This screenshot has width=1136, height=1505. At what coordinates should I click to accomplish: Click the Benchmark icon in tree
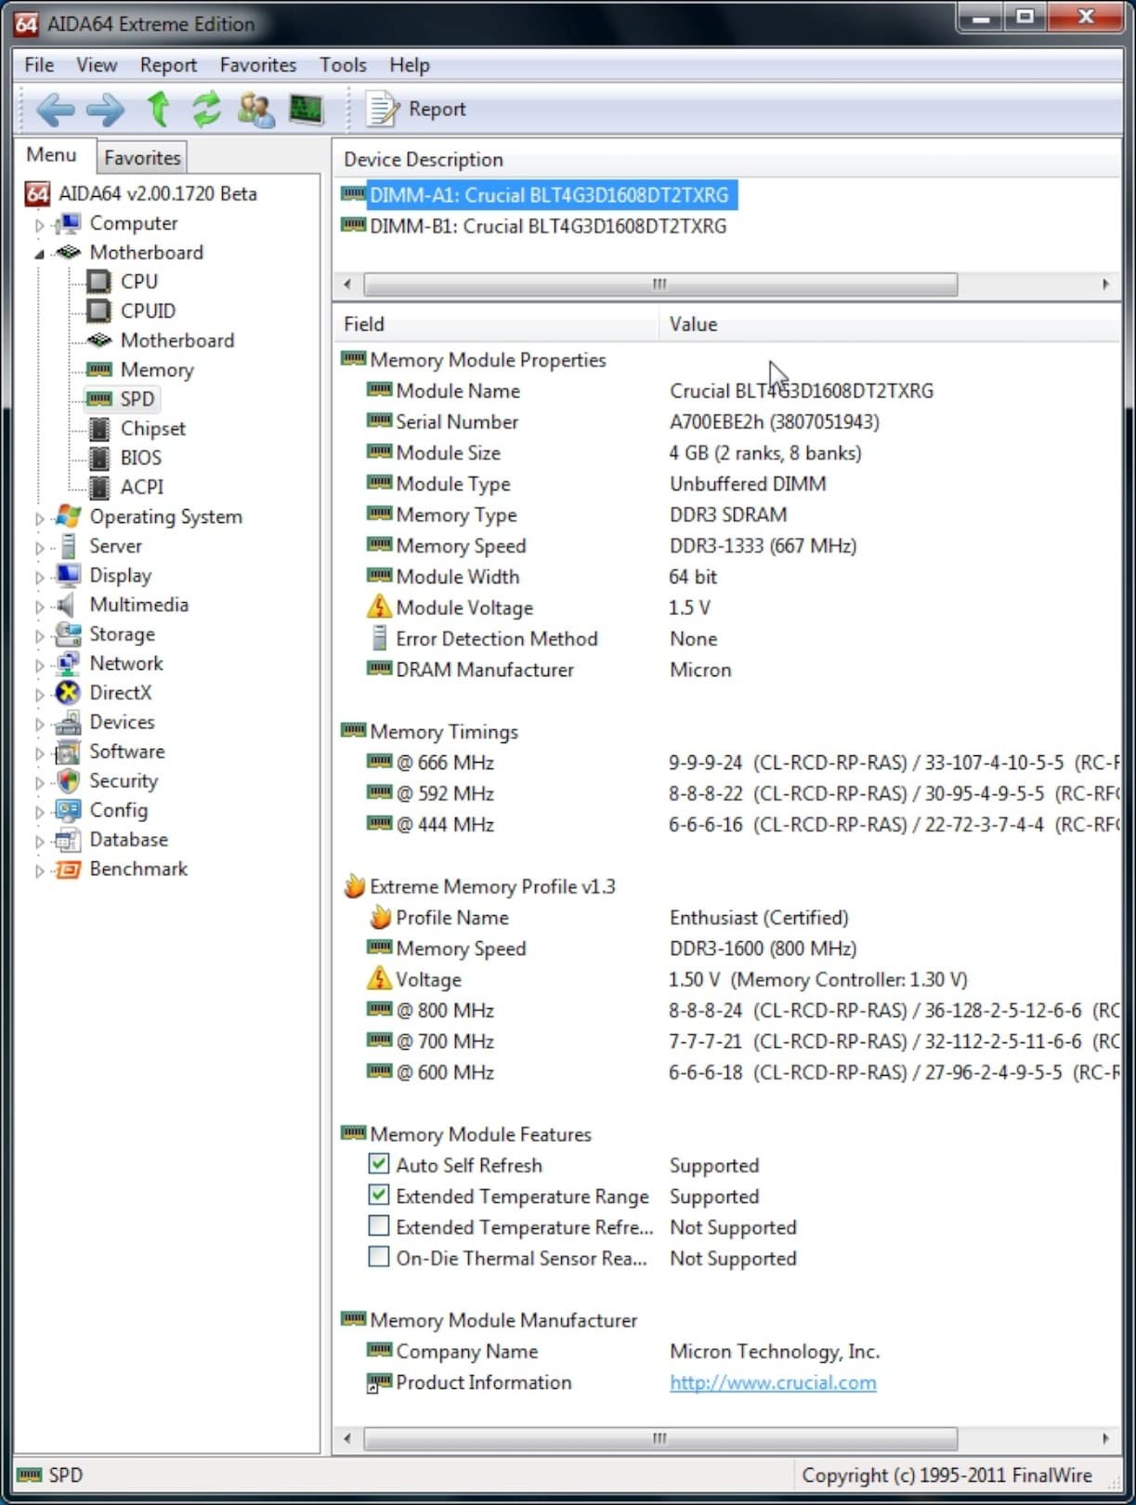[x=68, y=870]
